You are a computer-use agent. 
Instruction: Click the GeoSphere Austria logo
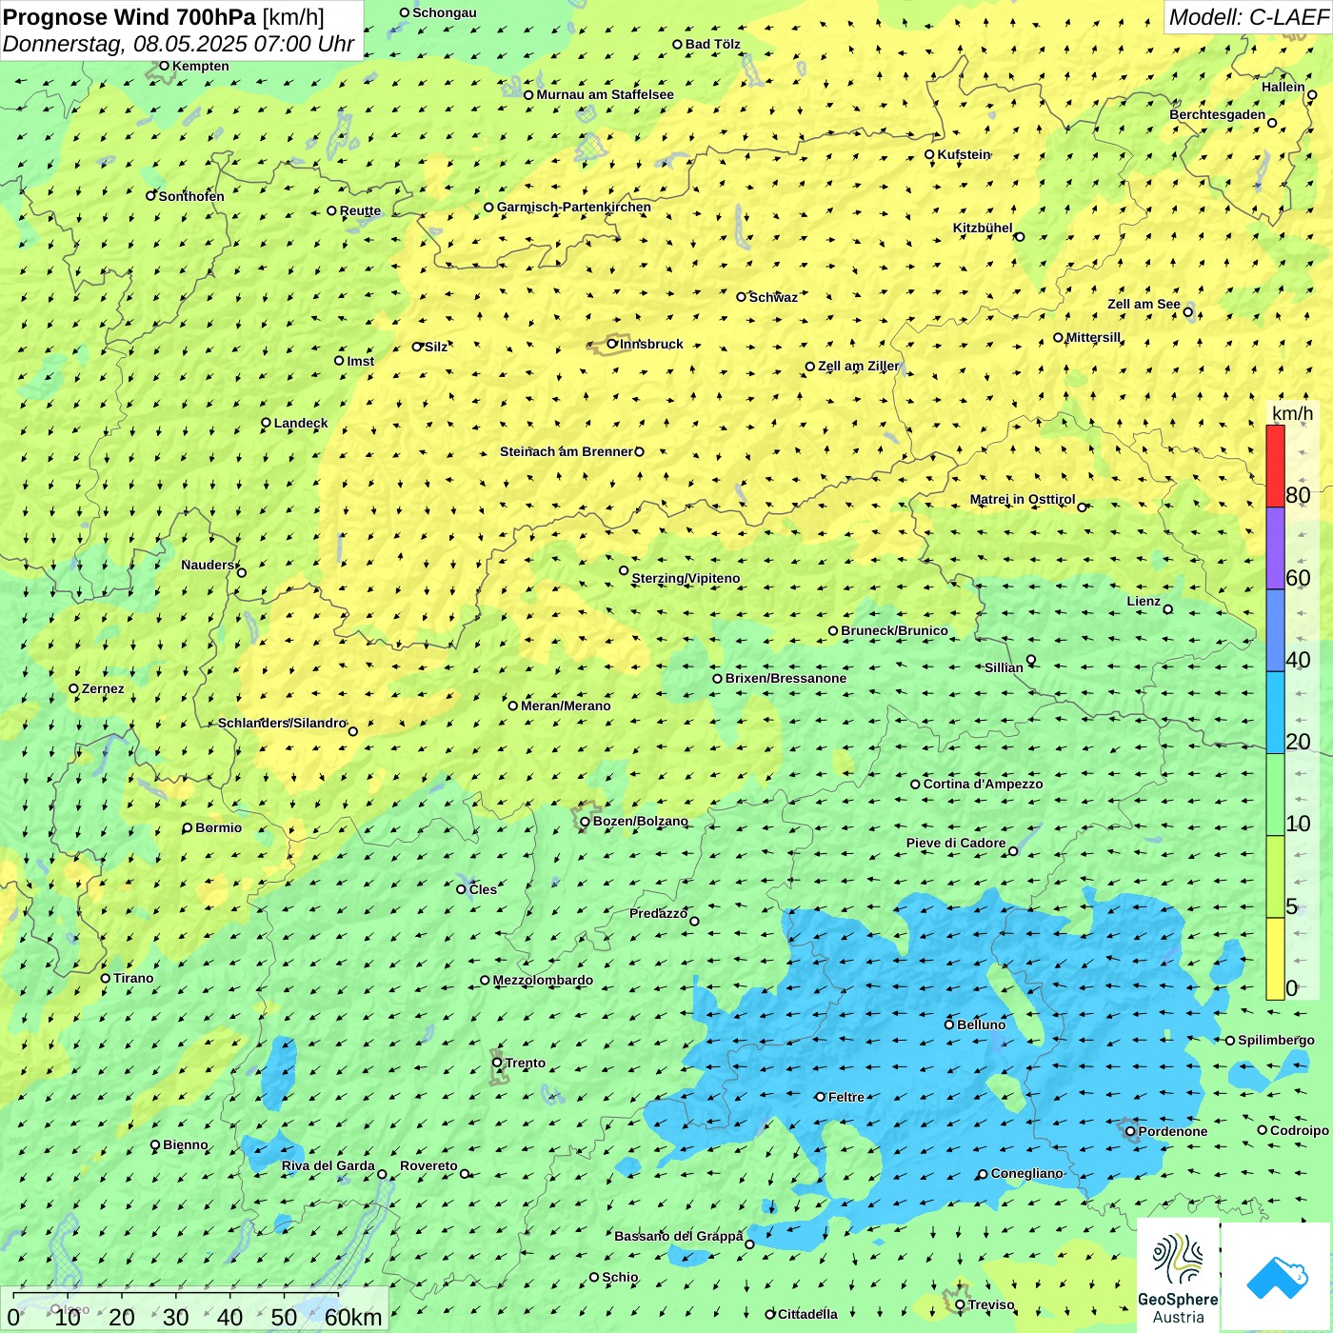point(1178,1276)
